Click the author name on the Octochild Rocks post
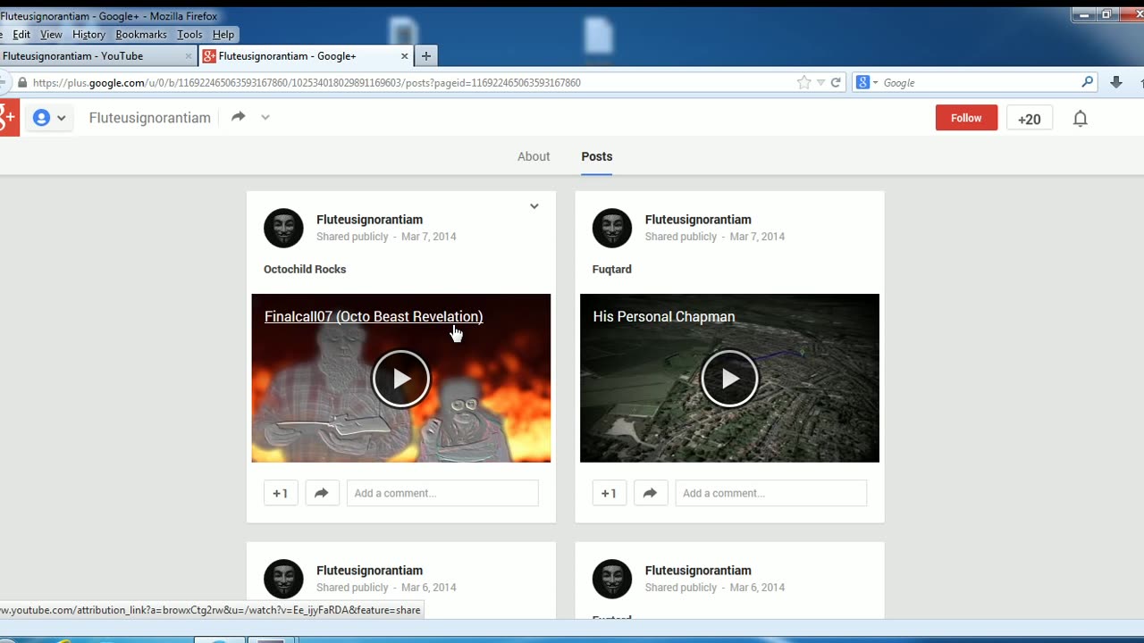1144x643 pixels. click(370, 220)
